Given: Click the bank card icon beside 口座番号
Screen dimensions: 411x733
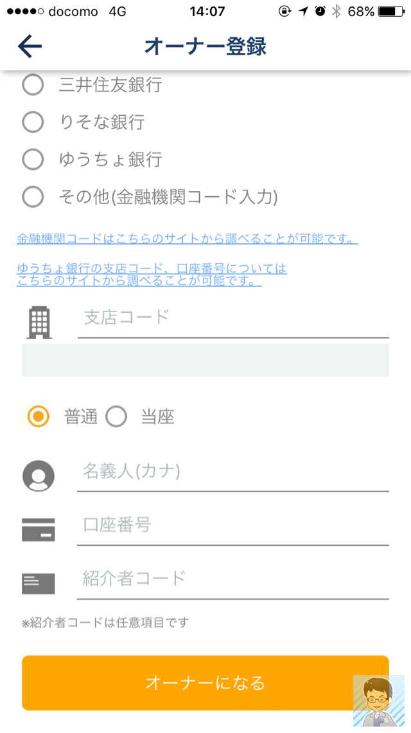Looking at the screenshot, I should [39, 529].
